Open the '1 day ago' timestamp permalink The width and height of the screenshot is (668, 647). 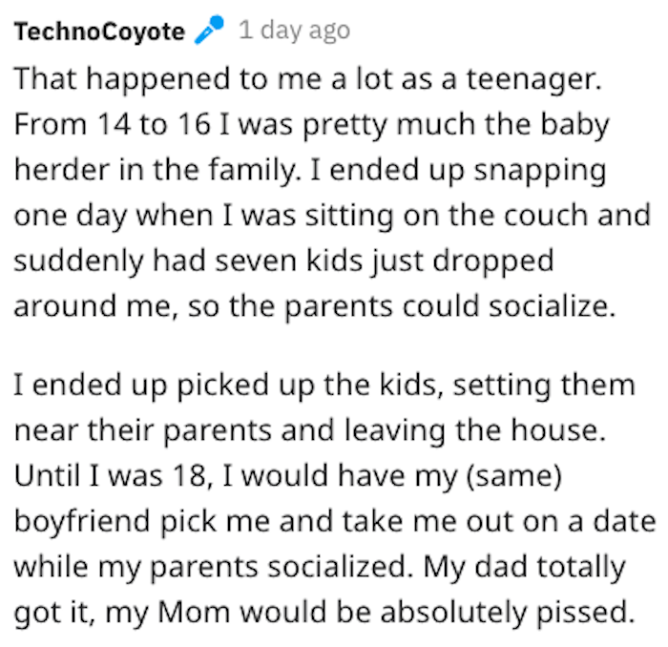point(294,31)
